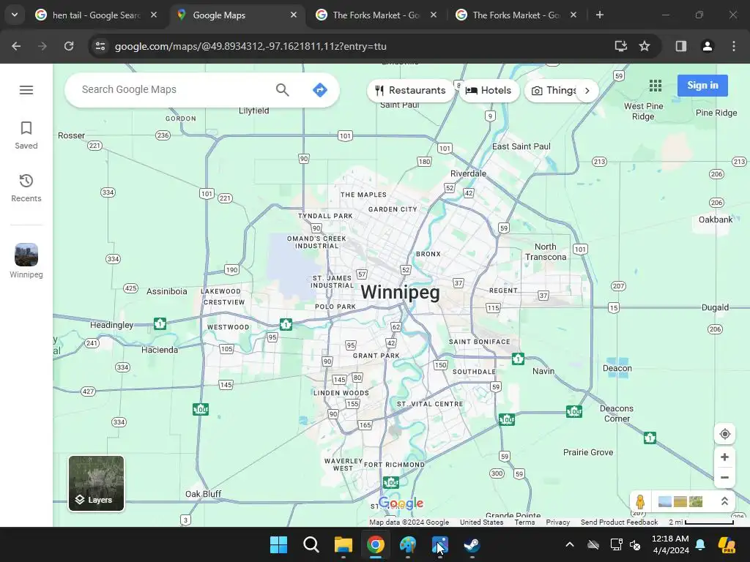Open the Chrome three-dot menu

tap(734, 46)
